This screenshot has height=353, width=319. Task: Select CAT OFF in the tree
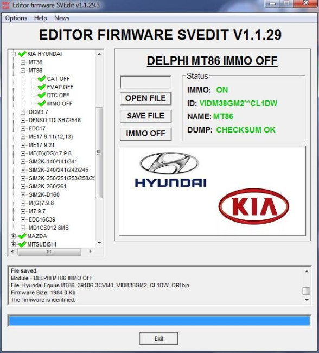click(x=58, y=79)
